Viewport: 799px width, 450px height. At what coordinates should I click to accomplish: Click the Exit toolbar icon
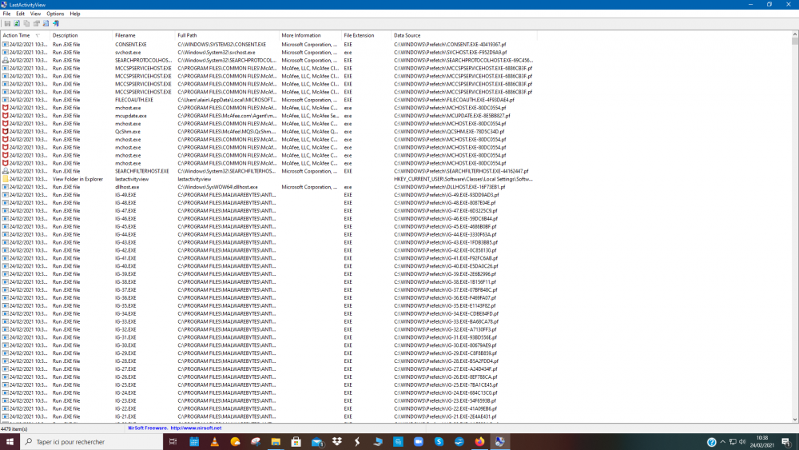(56, 23)
